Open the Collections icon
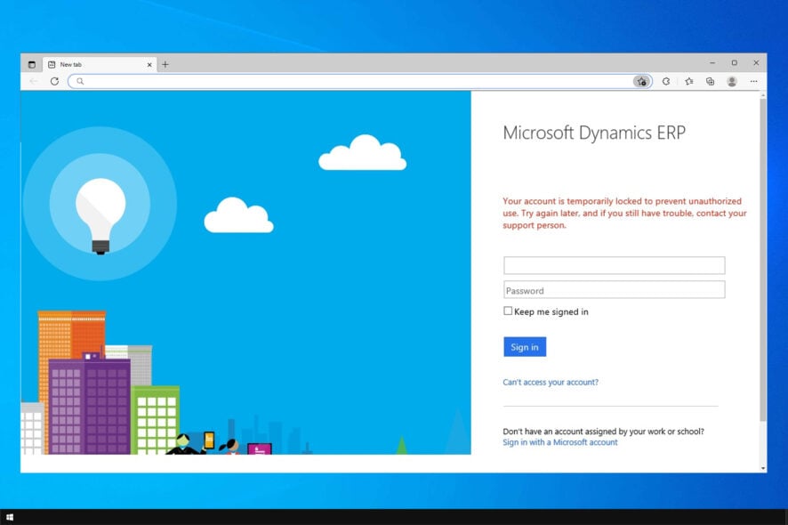Screen dimensions: 788x525 point(710,81)
